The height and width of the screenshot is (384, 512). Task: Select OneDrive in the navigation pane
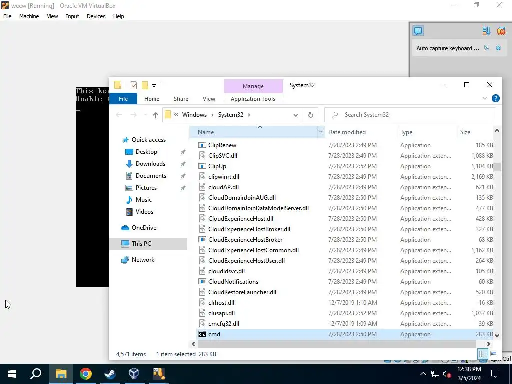144,228
